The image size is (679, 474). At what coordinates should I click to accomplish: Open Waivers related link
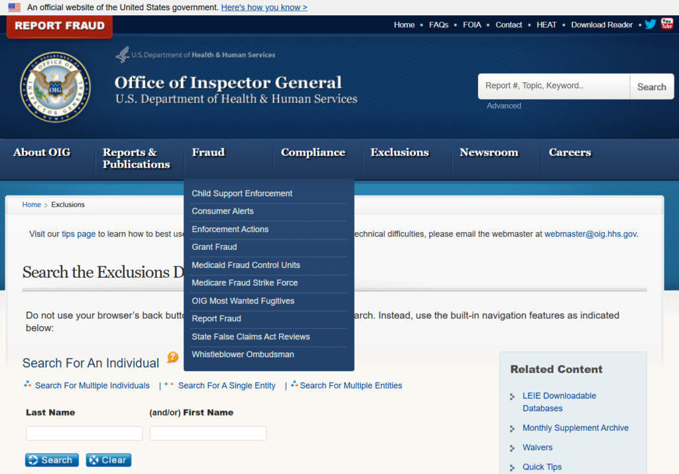point(537,447)
